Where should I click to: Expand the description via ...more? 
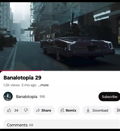[x=43, y=85]
